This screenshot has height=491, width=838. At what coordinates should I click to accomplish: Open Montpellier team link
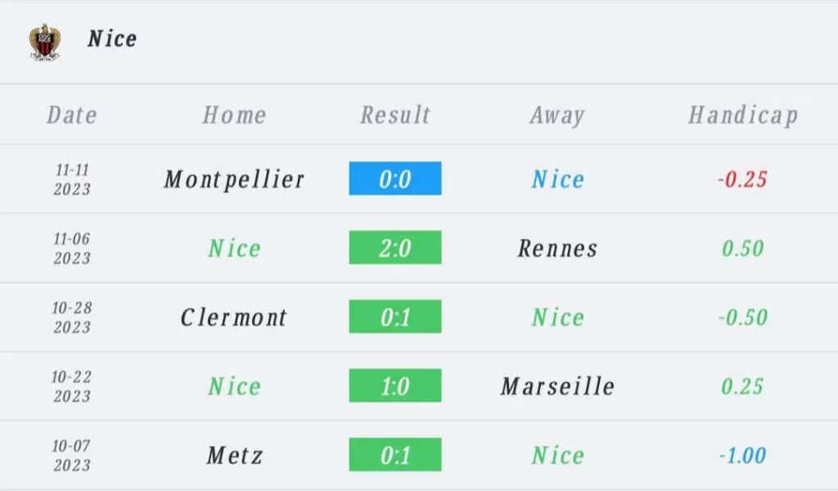click(234, 179)
